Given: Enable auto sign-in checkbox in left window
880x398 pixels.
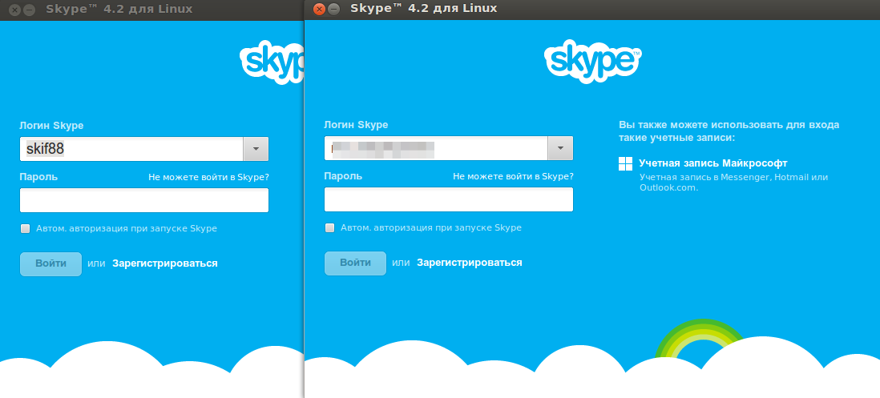Looking at the screenshot, I should 26,229.
